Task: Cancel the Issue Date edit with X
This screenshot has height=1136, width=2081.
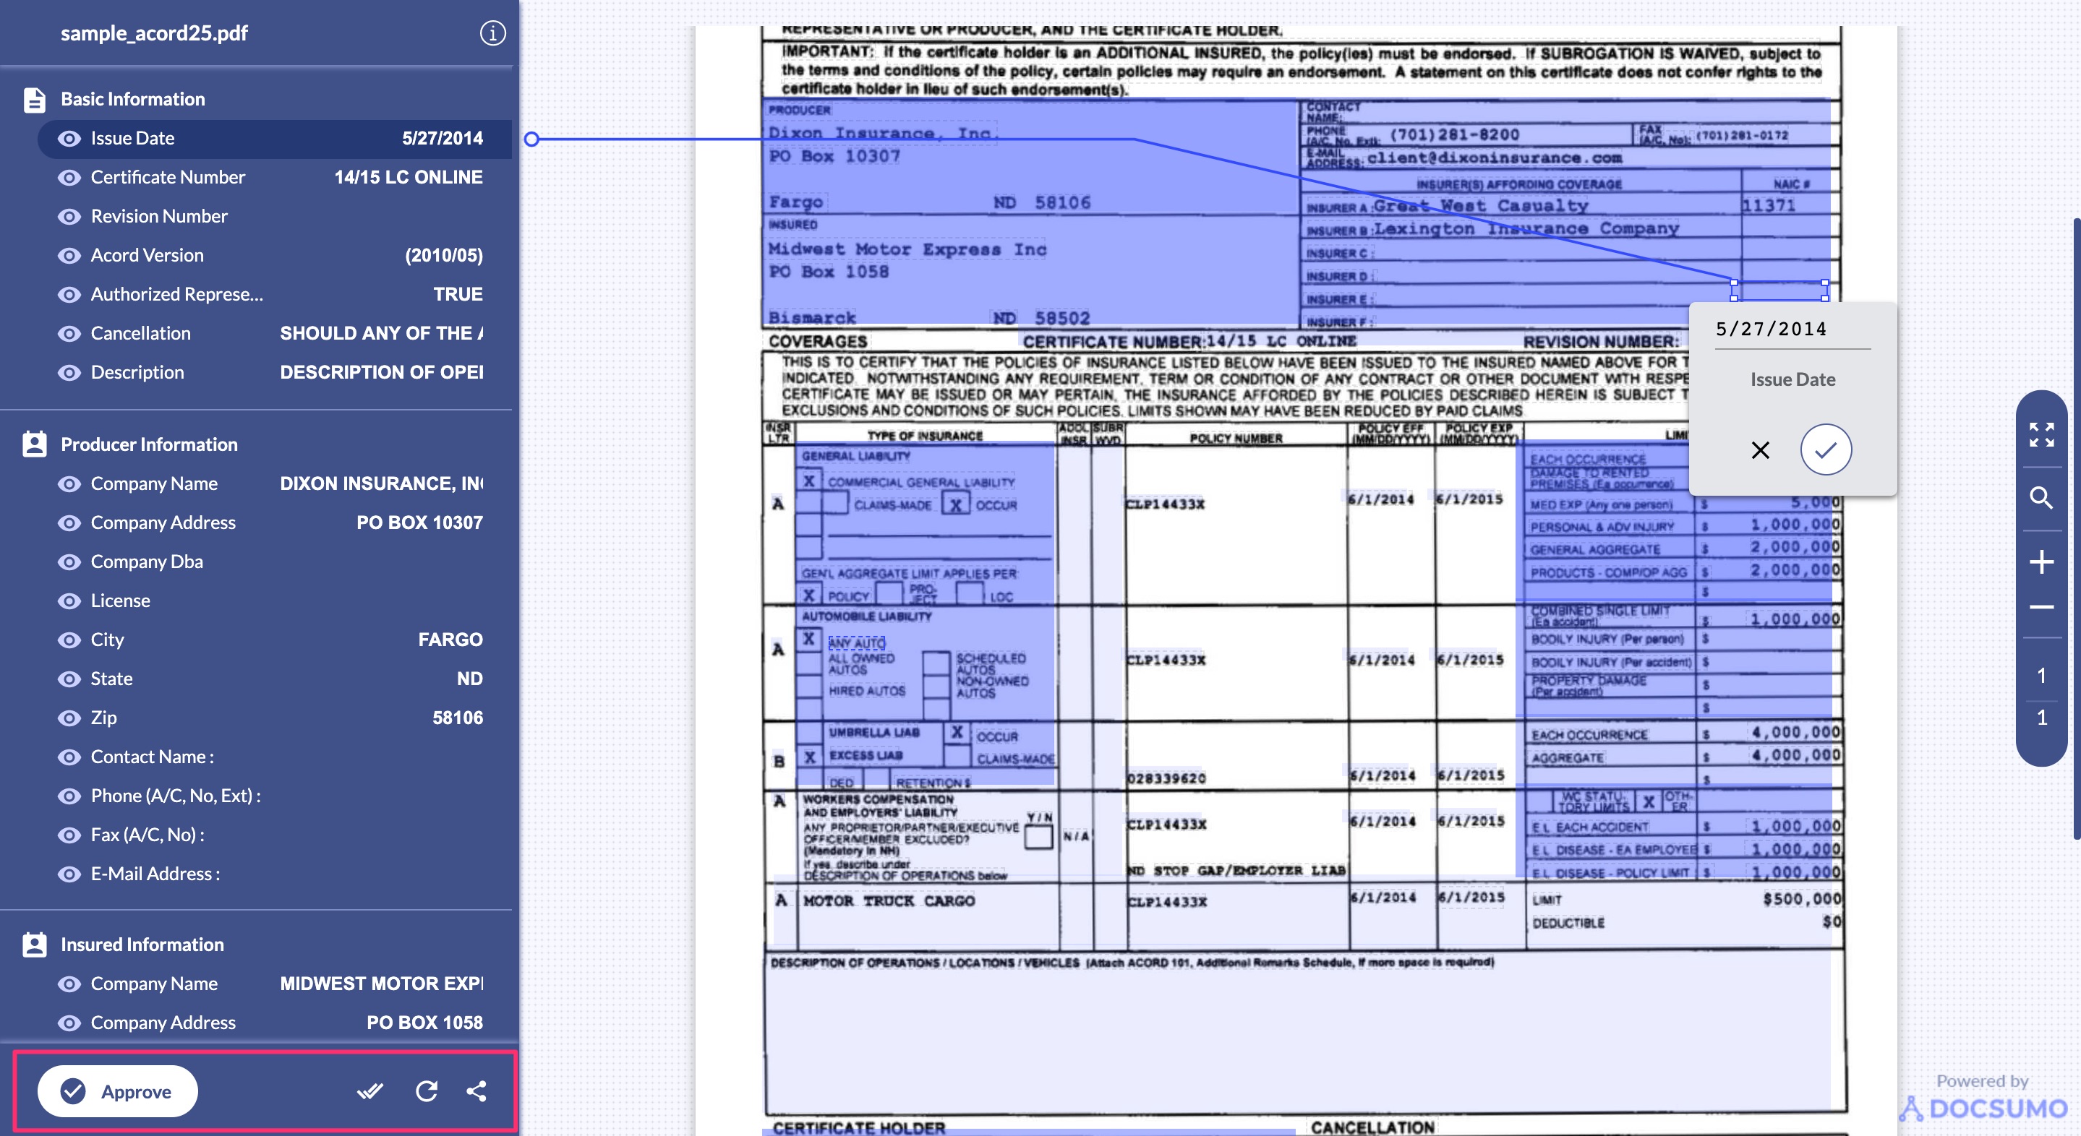Action: click(x=1760, y=449)
